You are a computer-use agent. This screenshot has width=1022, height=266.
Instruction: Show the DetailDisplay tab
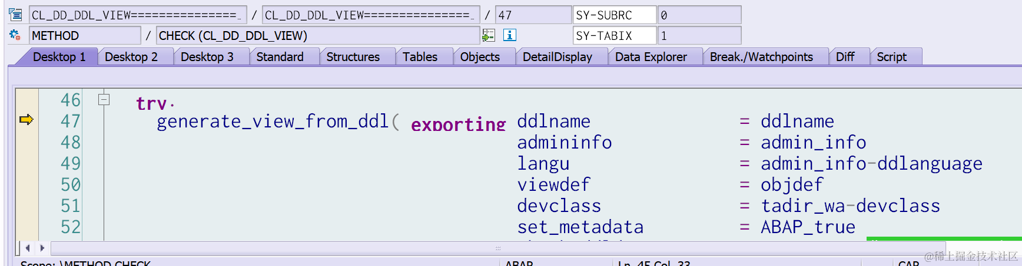[558, 57]
